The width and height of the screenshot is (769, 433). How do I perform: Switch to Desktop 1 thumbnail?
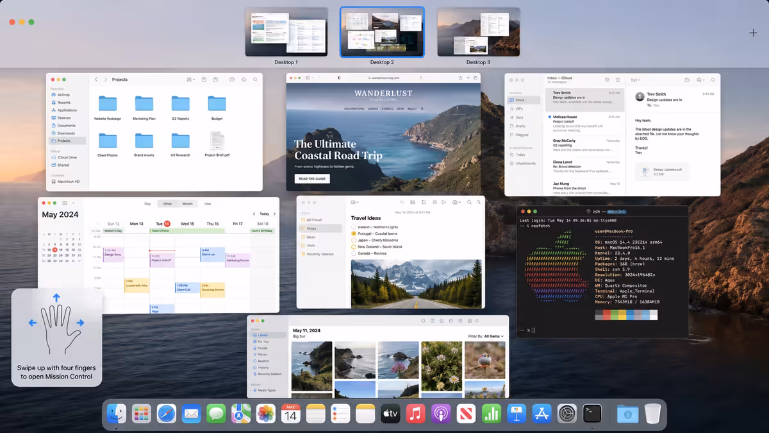pos(286,32)
